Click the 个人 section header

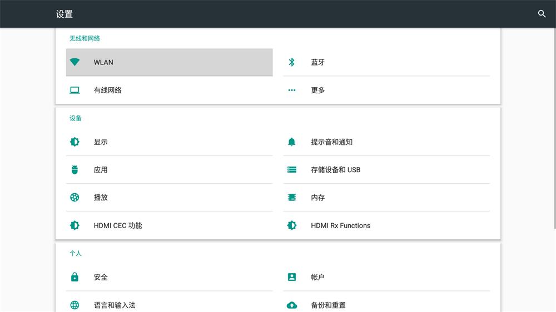coord(75,253)
